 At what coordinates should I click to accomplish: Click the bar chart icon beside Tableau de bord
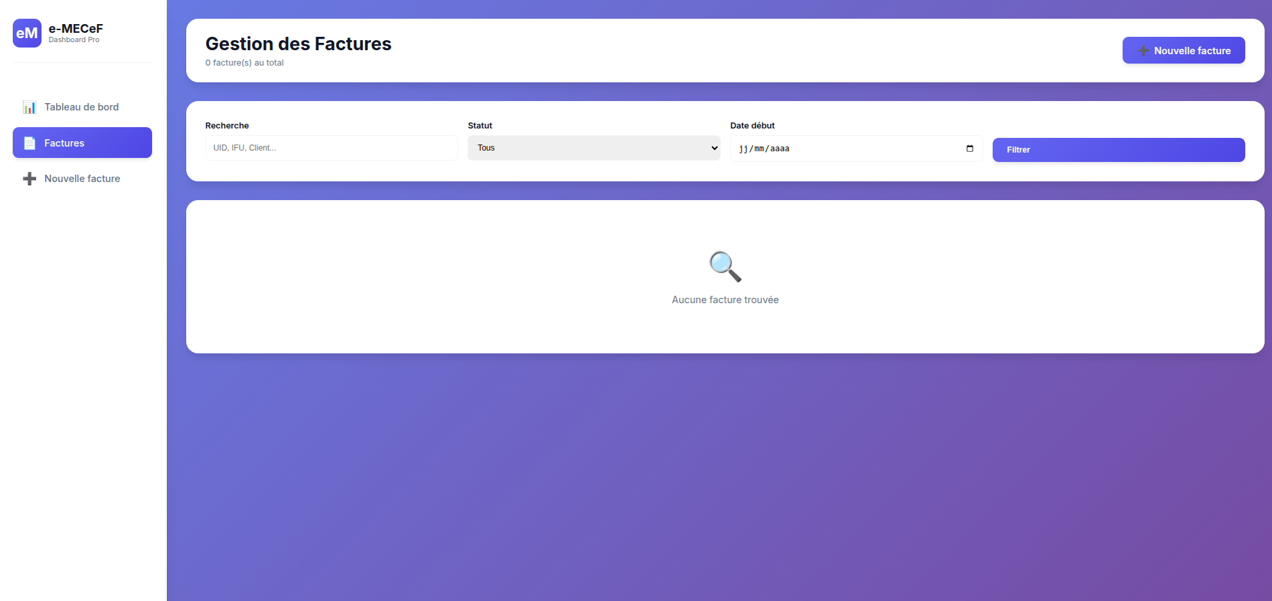29,107
